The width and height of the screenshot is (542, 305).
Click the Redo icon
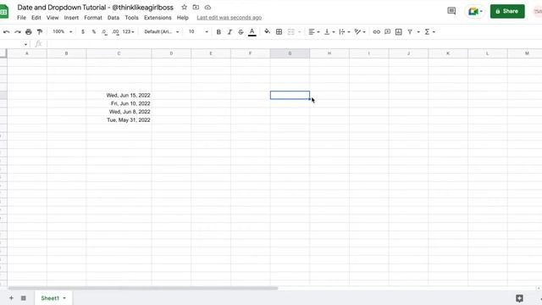tap(18, 32)
